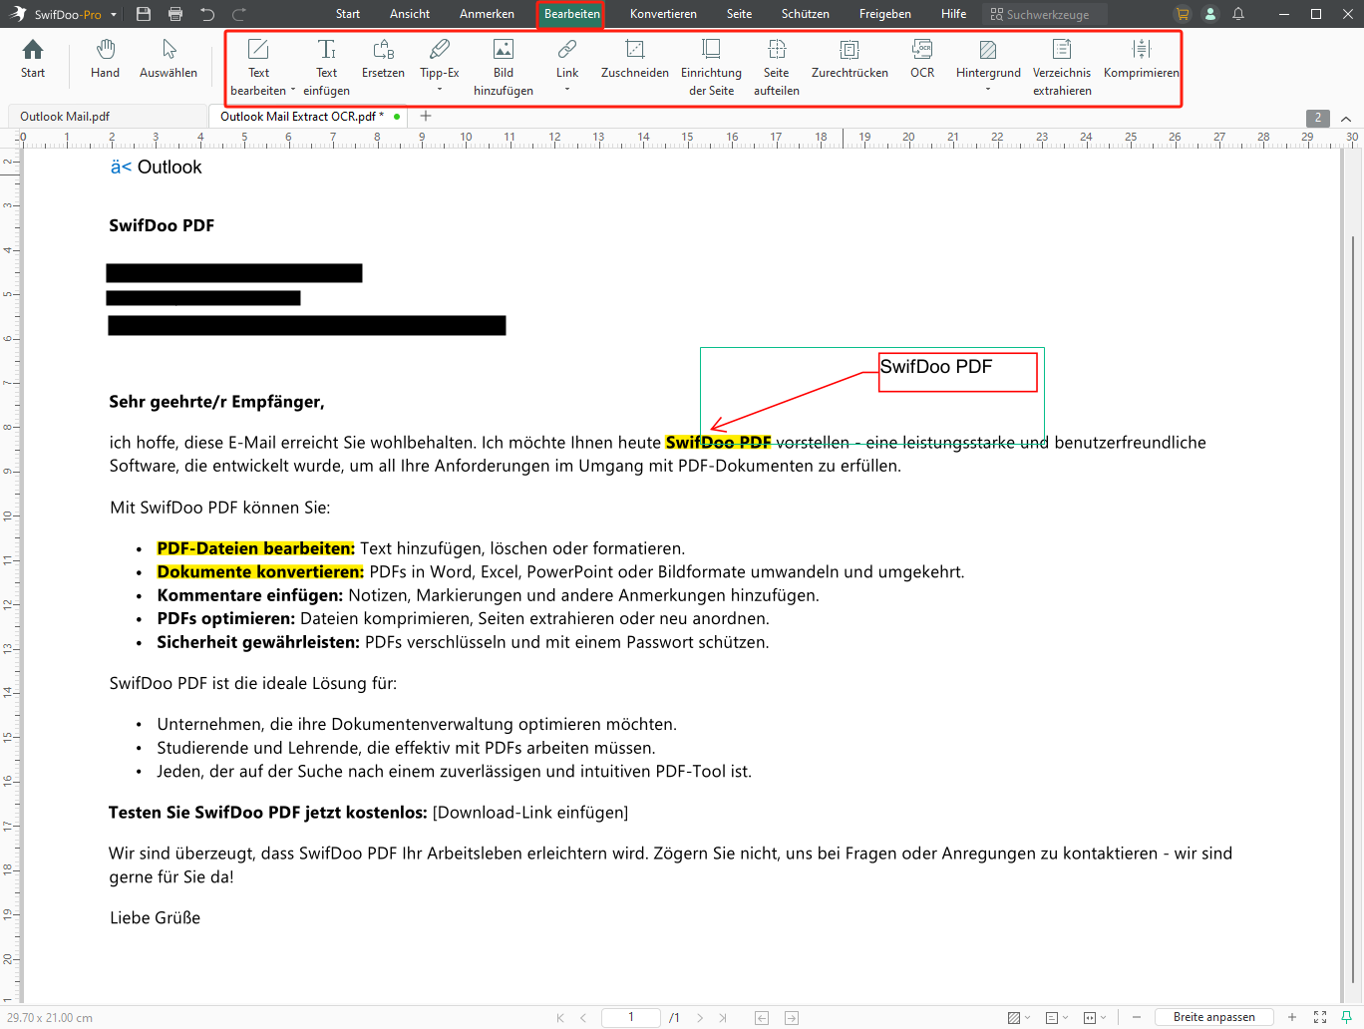This screenshot has width=1364, height=1029.
Task: Run the Zurechtrücken deskew tool
Action: pos(850,59)
